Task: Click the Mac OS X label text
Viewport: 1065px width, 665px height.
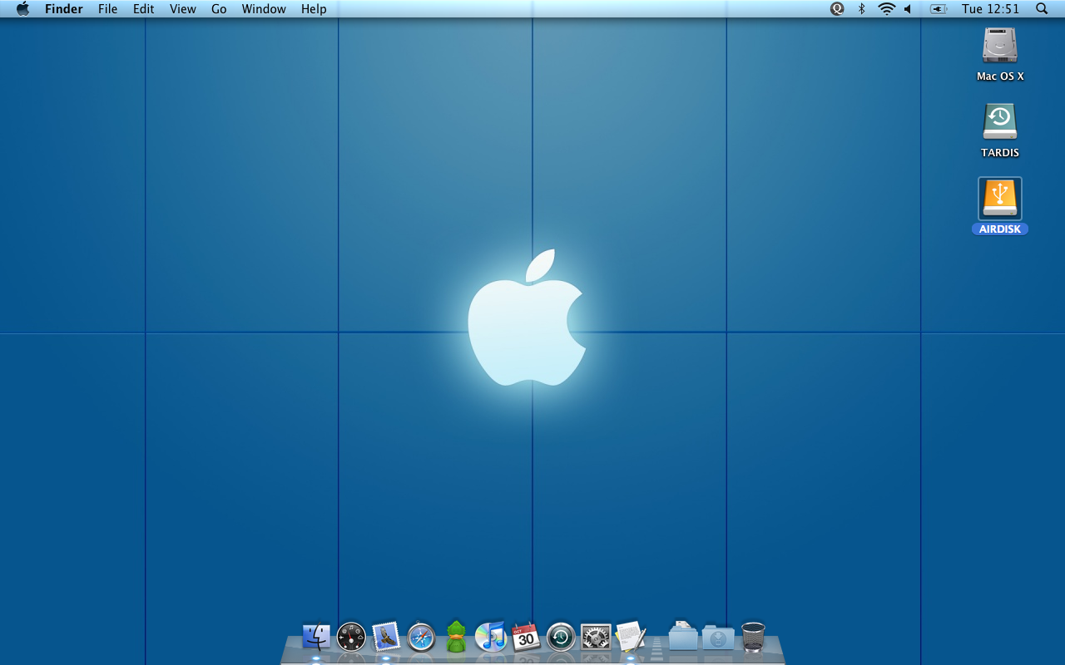Action: [1000, 76]
